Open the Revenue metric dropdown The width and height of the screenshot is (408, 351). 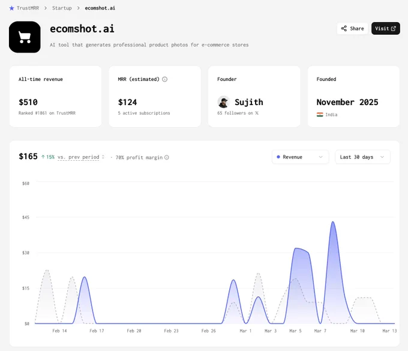[300, 157]
